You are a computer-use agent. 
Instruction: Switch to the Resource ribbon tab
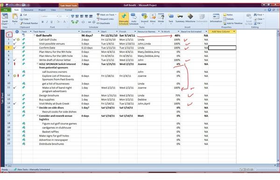click(28, 10)
